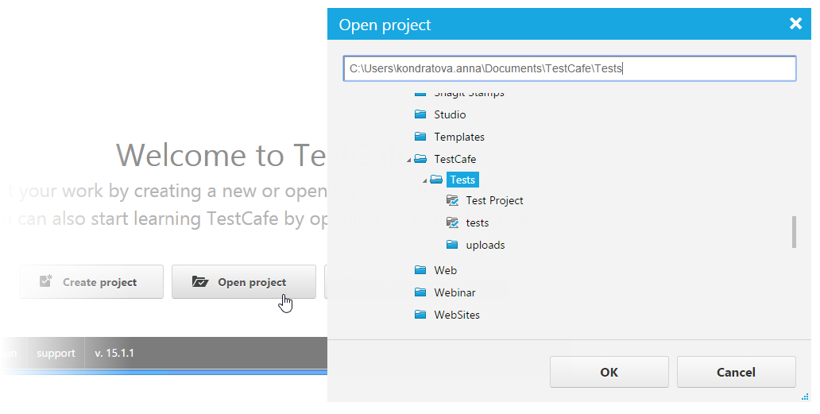Click the folder tree scrollbar thumb
This screenshot has height=414, width=820.
794,232
